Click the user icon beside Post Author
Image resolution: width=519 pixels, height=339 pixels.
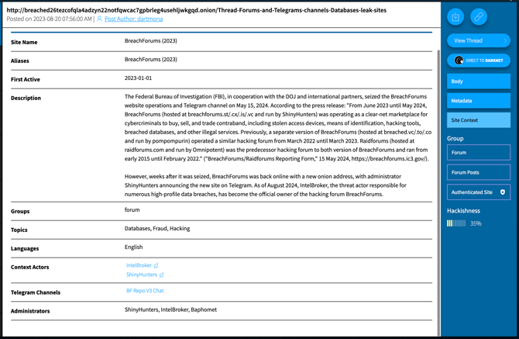pos(99,19)
